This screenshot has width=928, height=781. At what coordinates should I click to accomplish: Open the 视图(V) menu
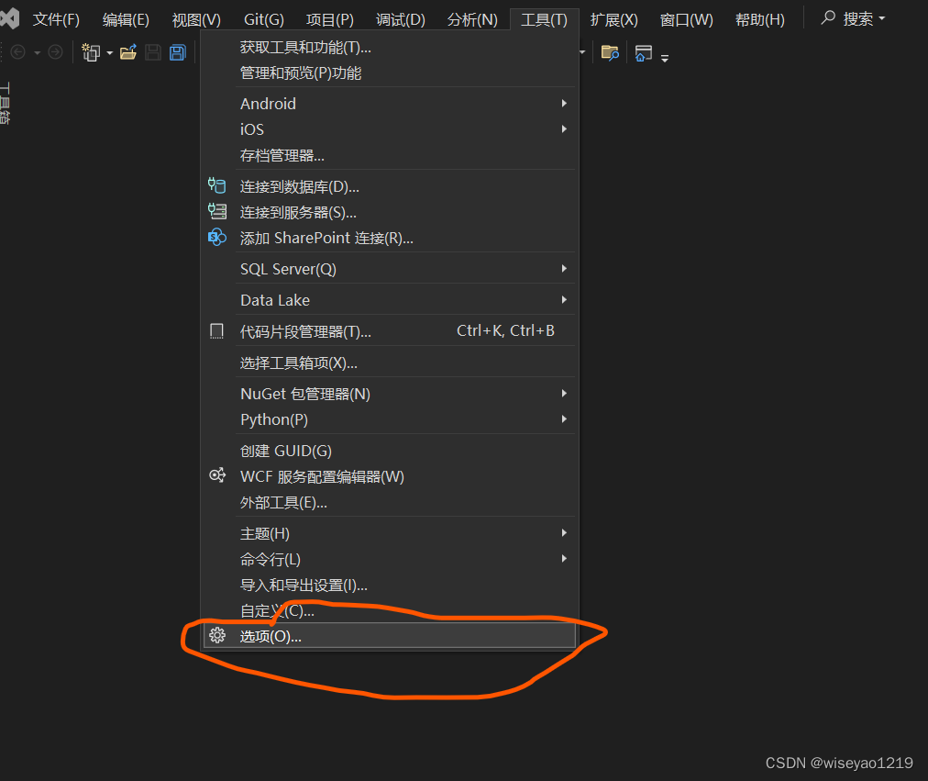tap(196, 19)
